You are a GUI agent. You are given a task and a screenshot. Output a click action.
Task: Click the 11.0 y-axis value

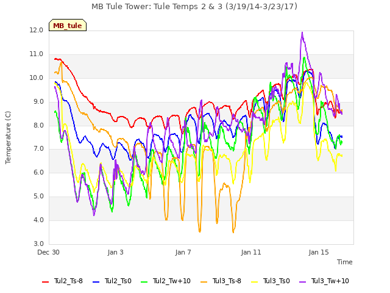coord(37,54)
